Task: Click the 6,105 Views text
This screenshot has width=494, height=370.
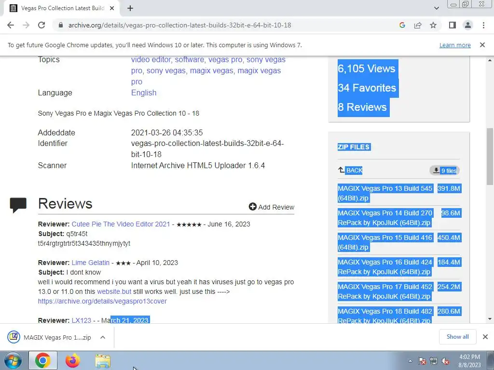Action: pos(367,68)
